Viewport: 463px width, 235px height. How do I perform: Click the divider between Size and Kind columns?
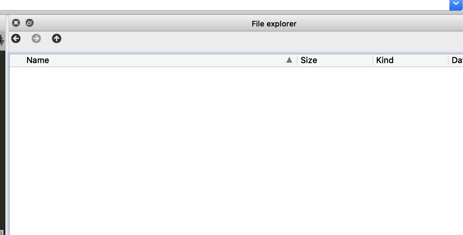pyautogui.click(x=372, y=60)
